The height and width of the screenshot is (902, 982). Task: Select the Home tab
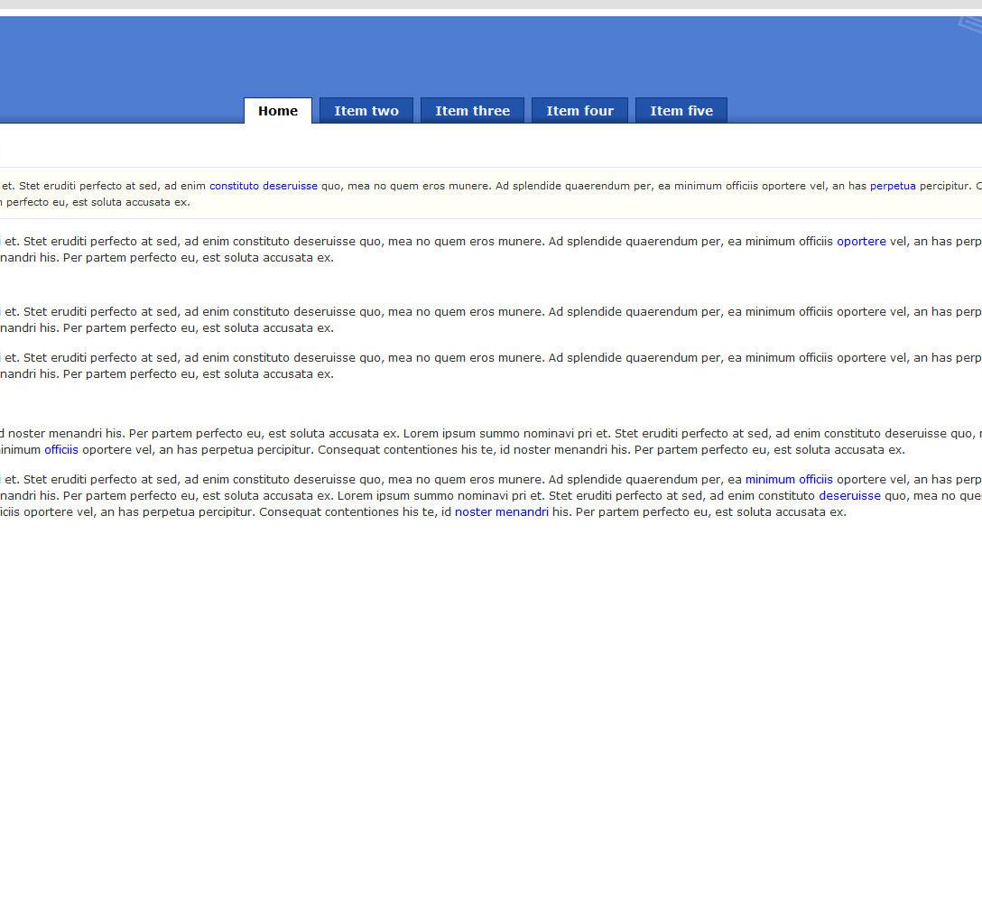pos(277,111)
